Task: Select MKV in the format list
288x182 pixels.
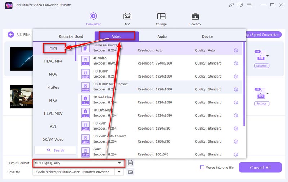Action: click(x=53, y=101)
